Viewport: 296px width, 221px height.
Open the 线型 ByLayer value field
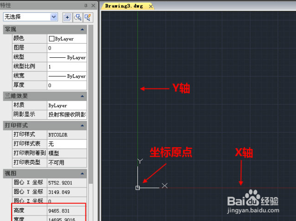pyautogui.click(x=67, y=57)
